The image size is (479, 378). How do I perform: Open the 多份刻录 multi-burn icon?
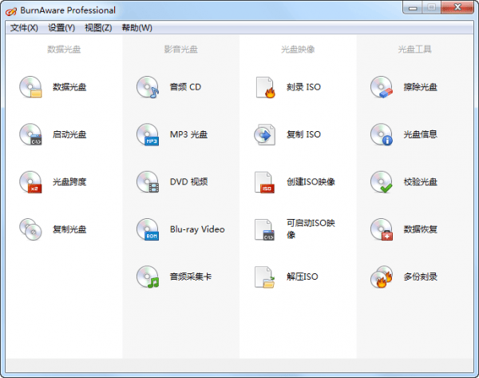[382, 277]
